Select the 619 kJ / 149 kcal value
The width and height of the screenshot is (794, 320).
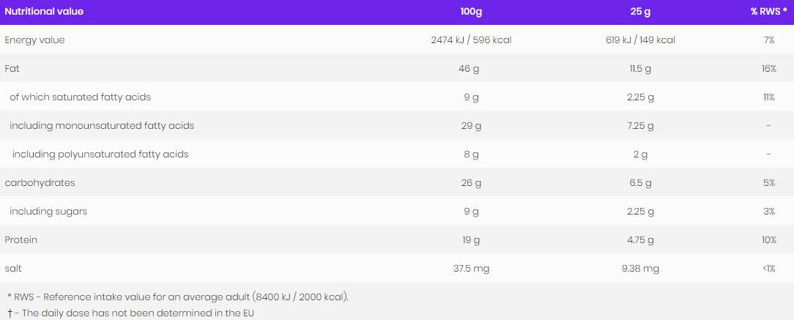click(635, 40)
